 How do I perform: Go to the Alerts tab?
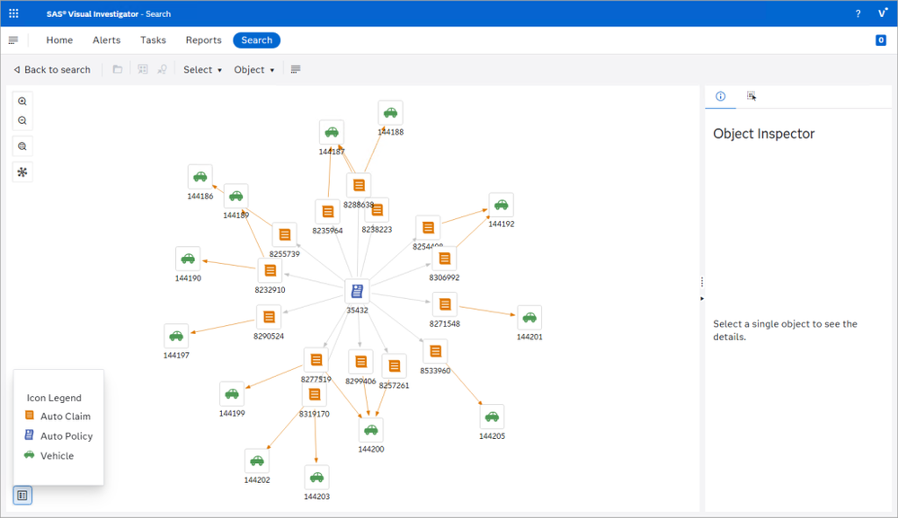click(x=107, y=40)
